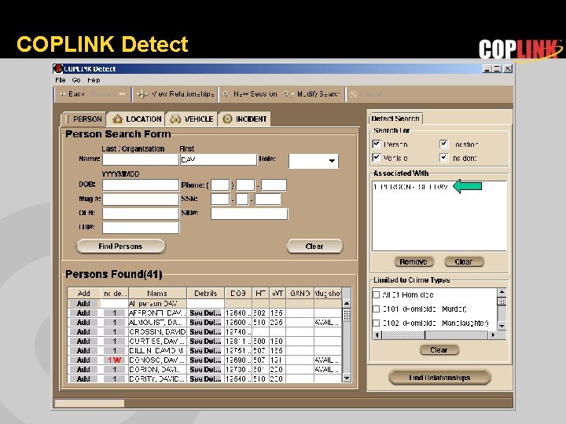Click Modify Search in the toolbar
566x424 pixels.
[x=312, y=94]
